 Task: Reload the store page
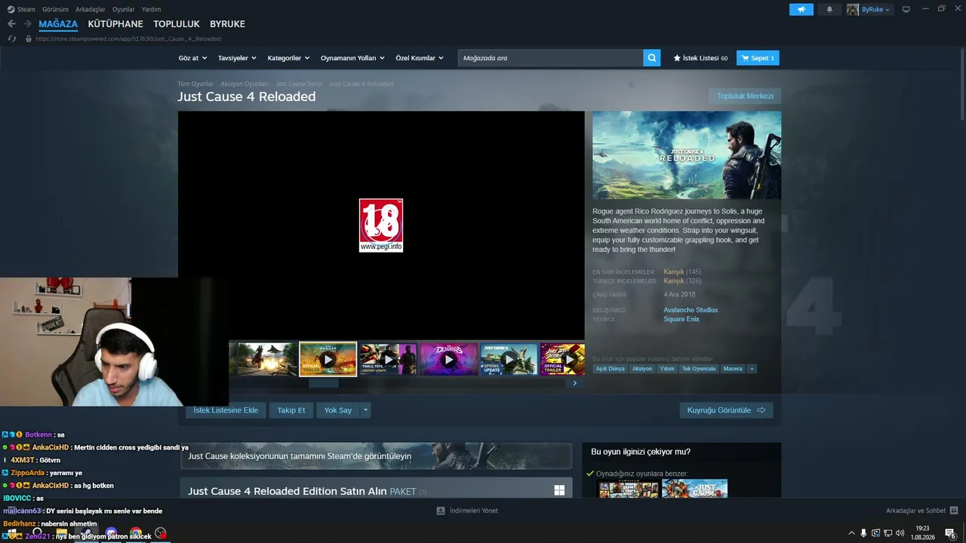coord(11,38)
